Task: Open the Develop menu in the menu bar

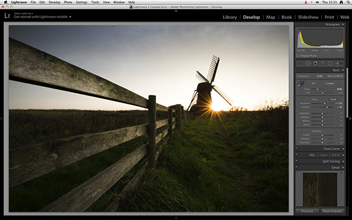Action: tap(55, 2)
